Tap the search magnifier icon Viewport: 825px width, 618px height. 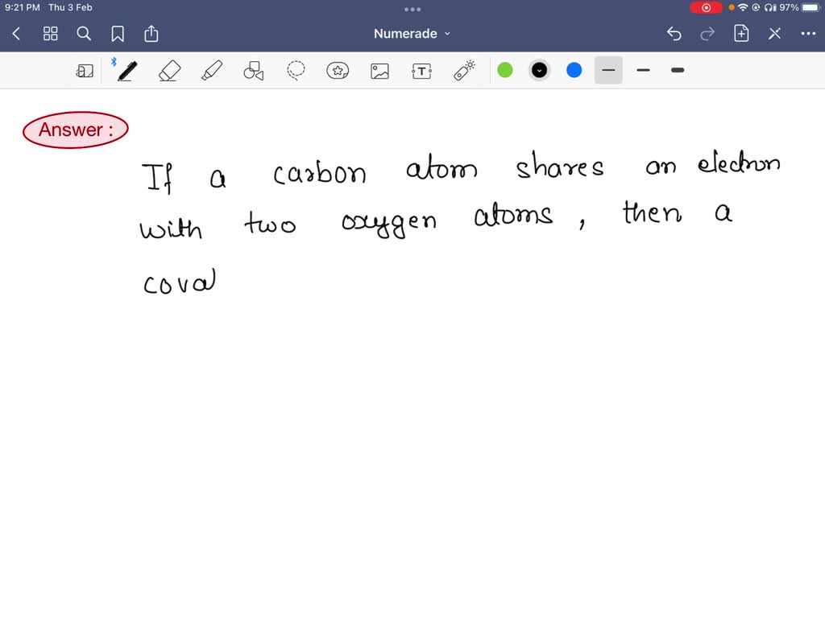point(84,34)
